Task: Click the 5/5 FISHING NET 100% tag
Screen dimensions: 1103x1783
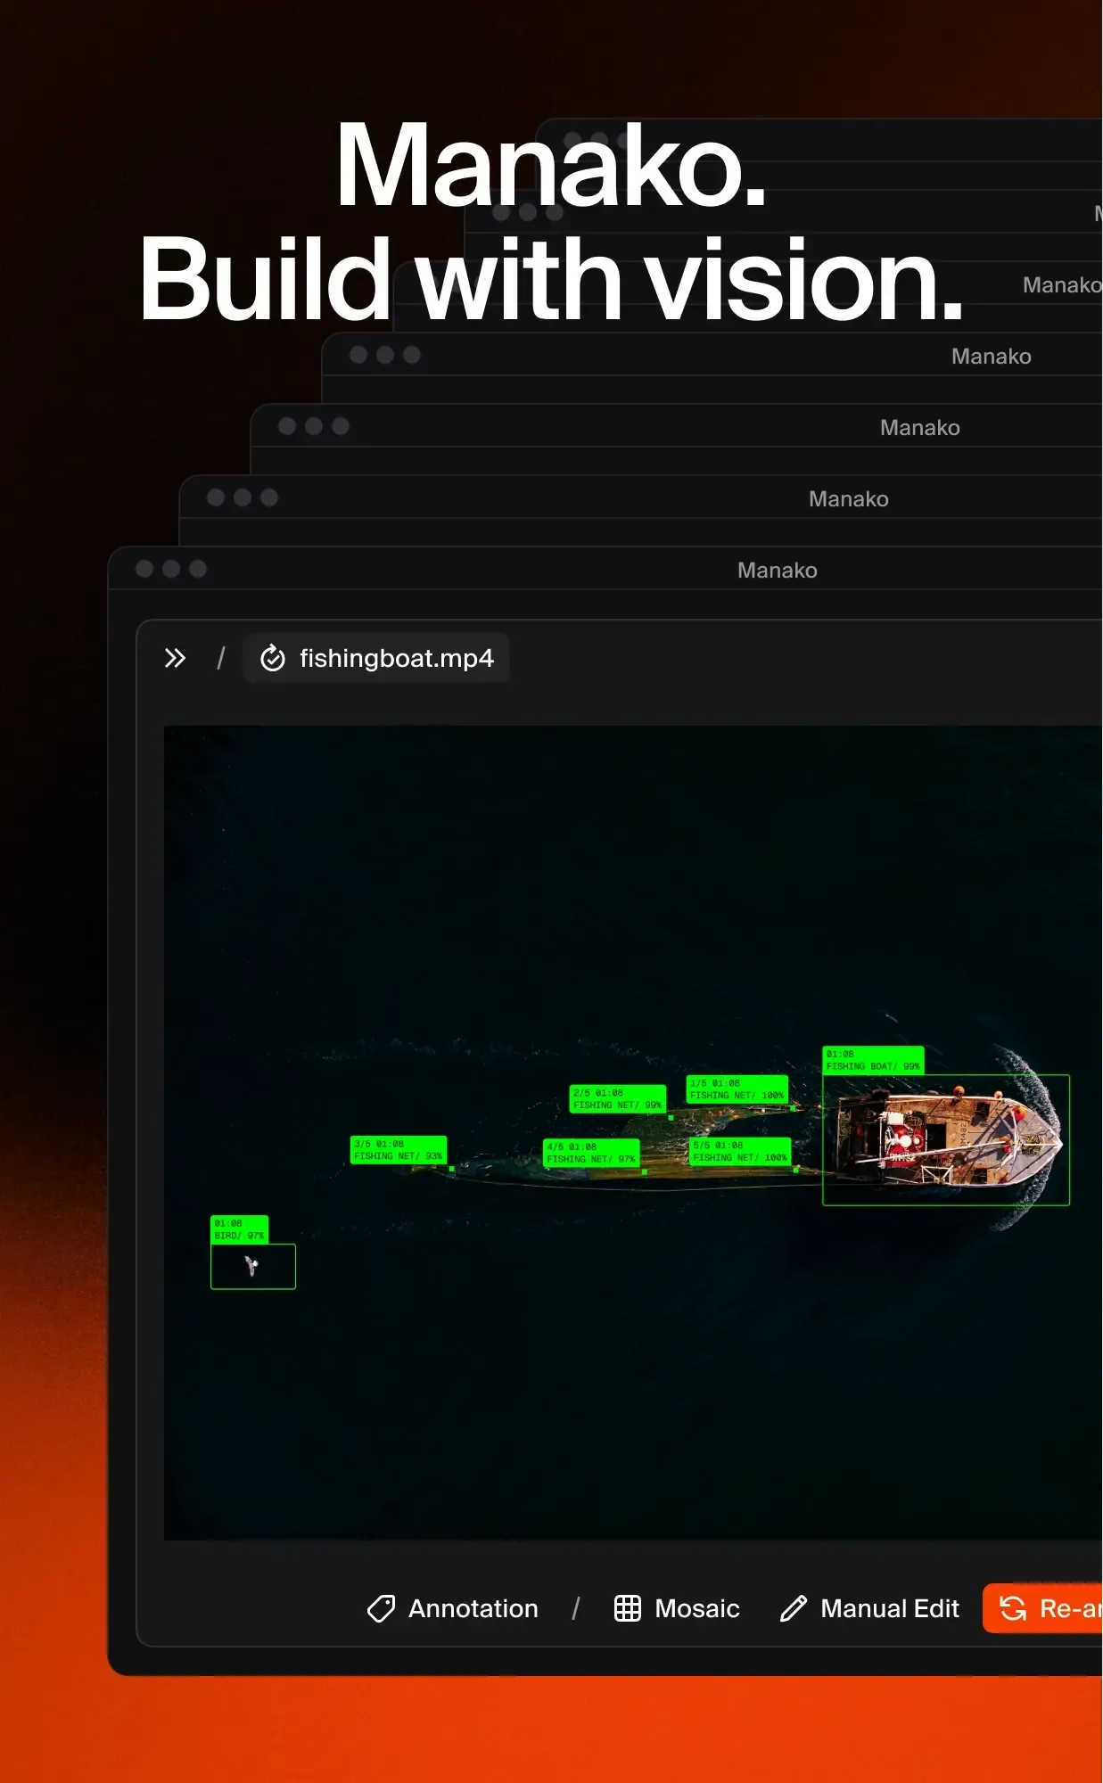Action: [x=740, y=1151]
